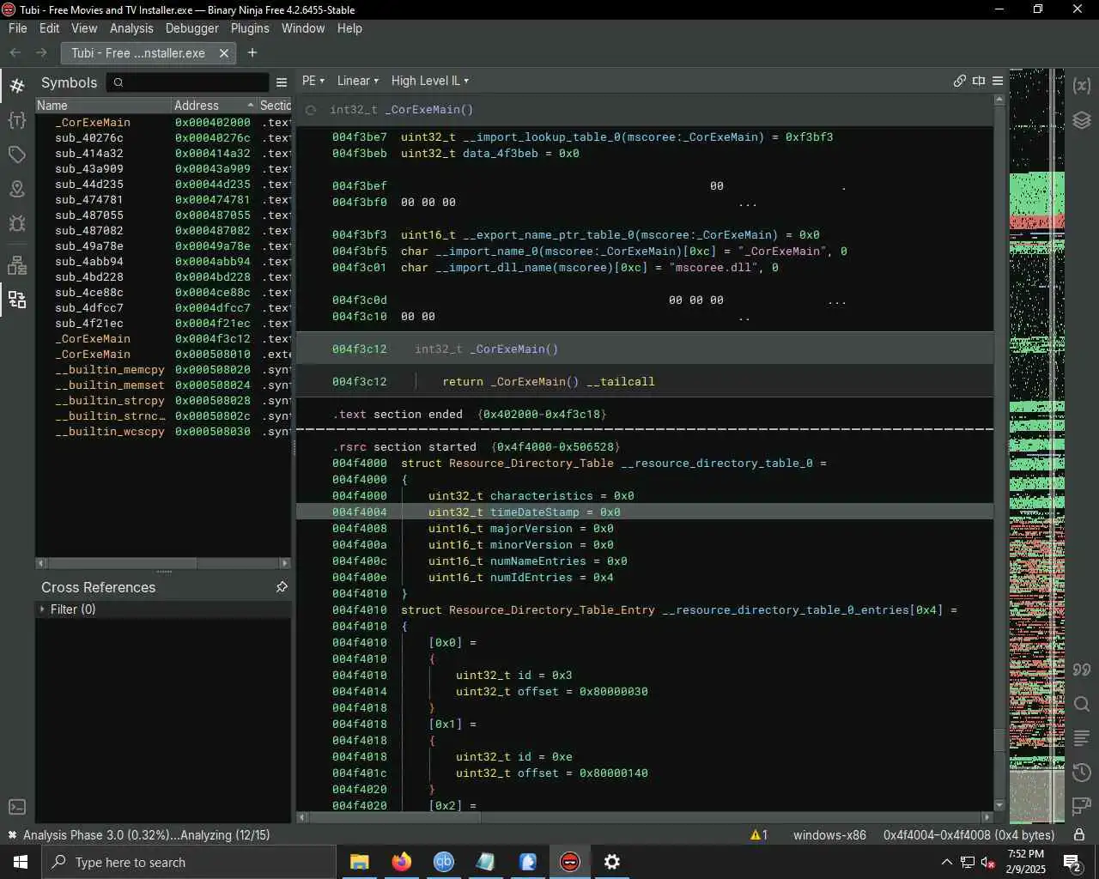Open the Log lines icon on right
The image size is (1099, 879).
1082,738
